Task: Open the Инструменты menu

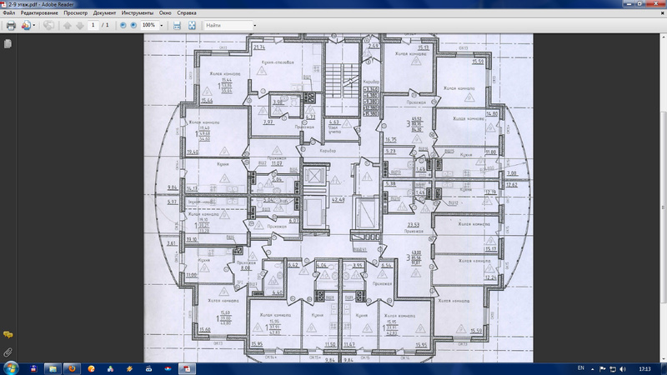Action: pos(137,13)
